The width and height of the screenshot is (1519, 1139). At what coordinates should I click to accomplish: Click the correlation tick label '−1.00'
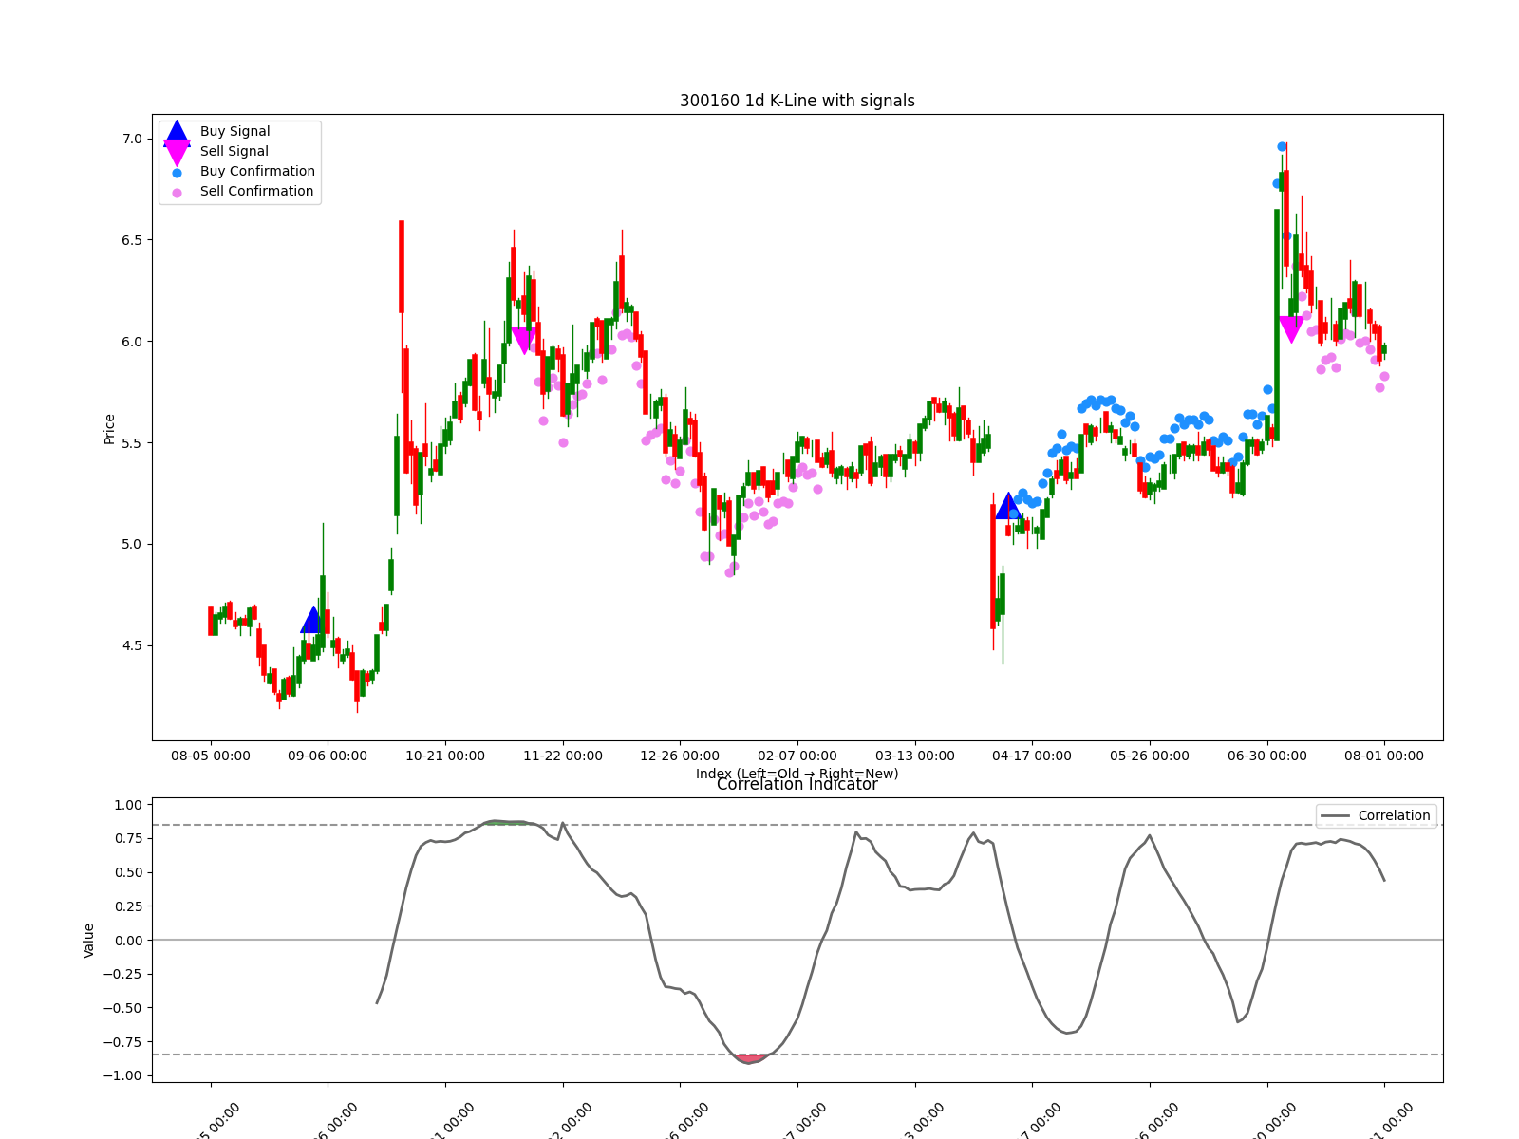tap(122, 1075)
